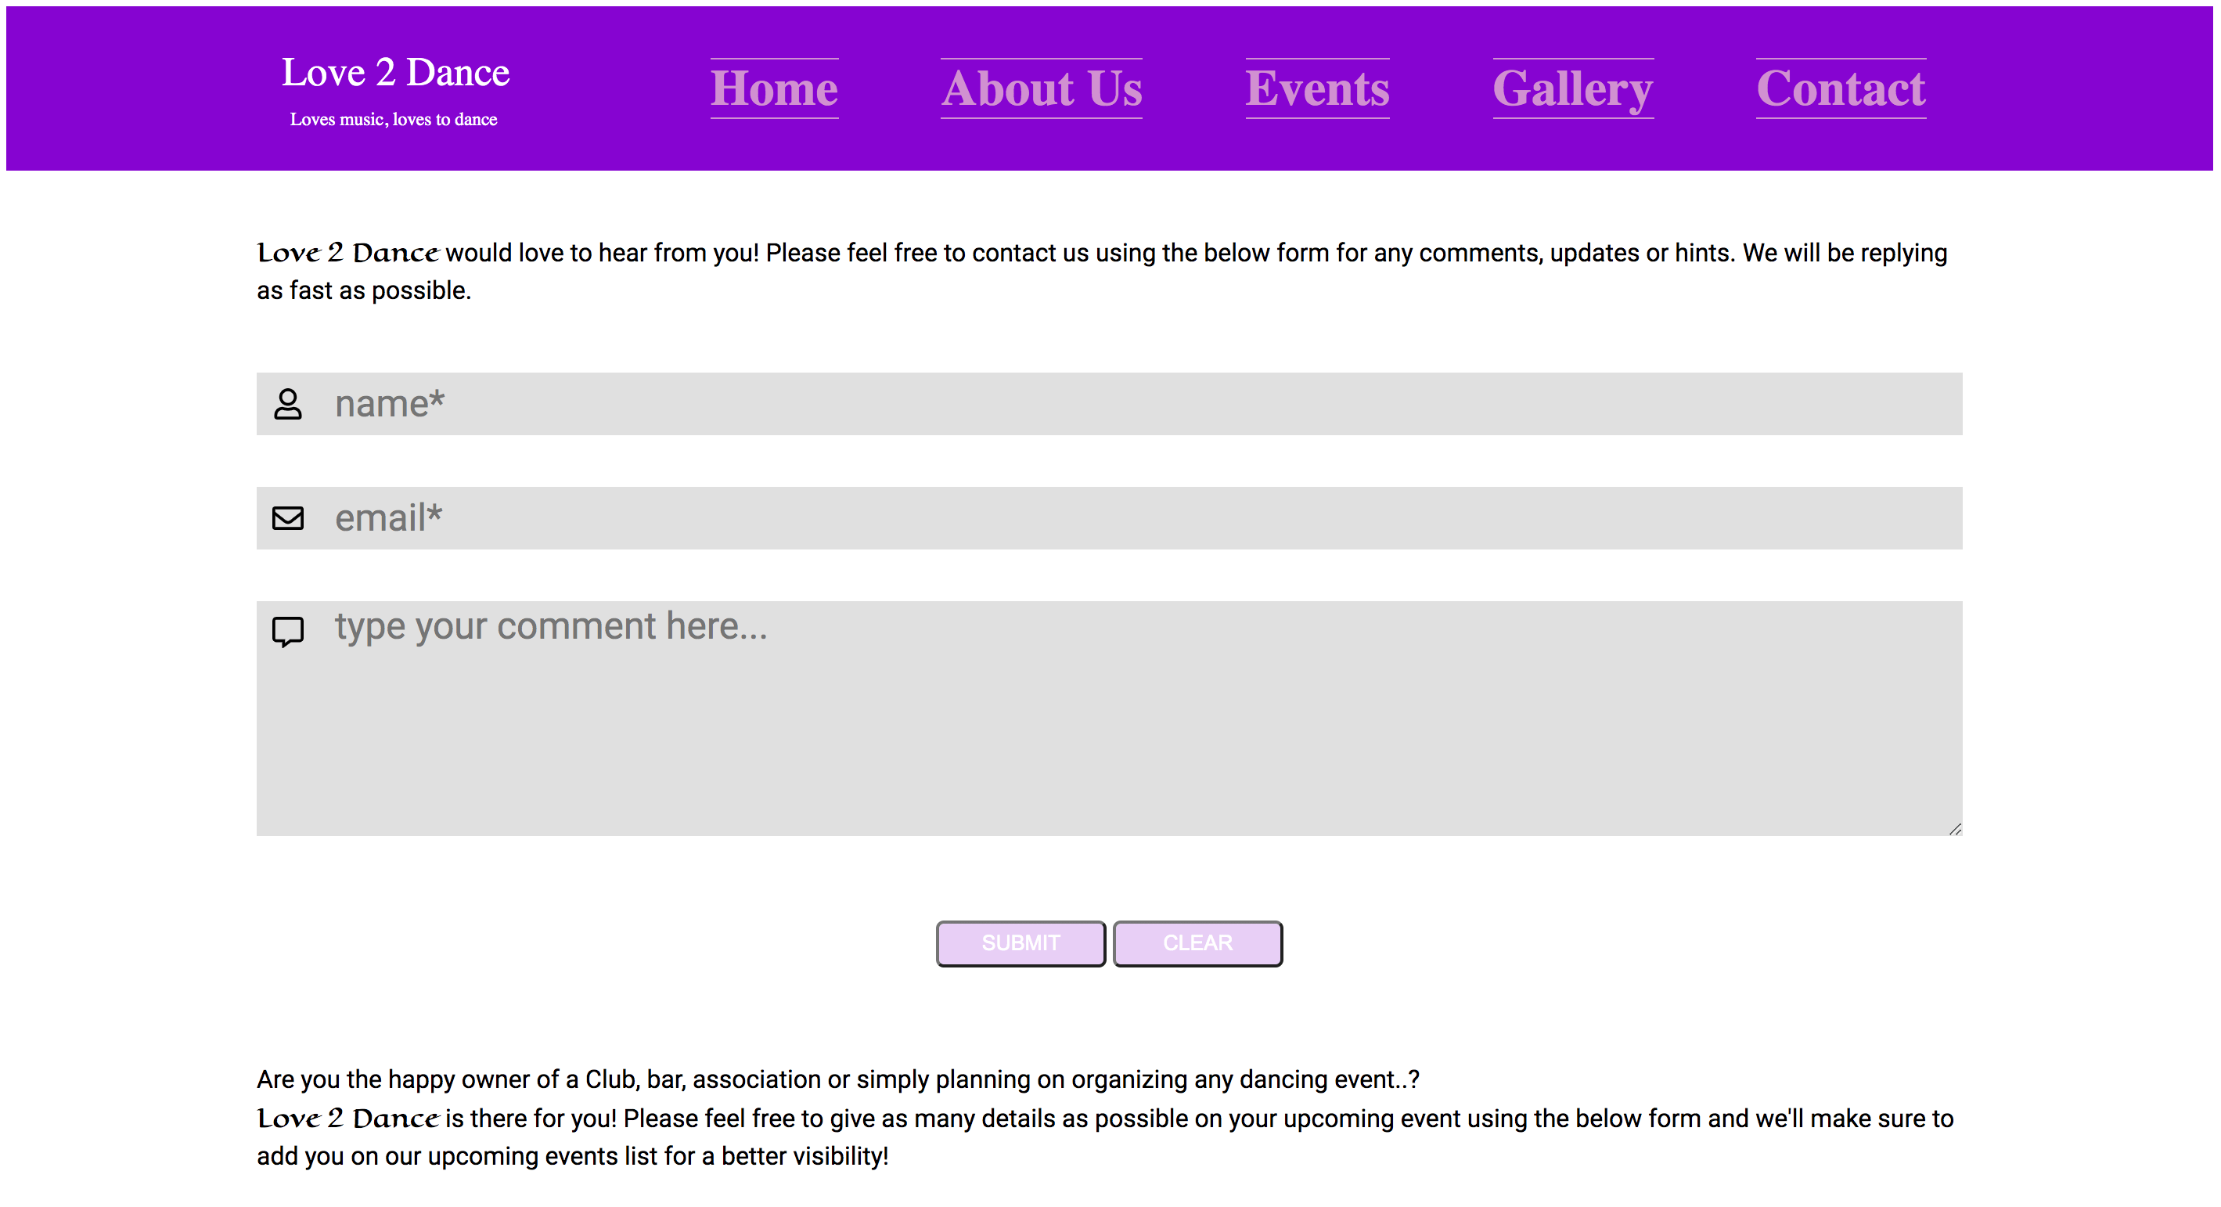Screen dimensions: 2221x1207
Task: Click the About Us navigation link
Action: click(x=1040, y=85)
